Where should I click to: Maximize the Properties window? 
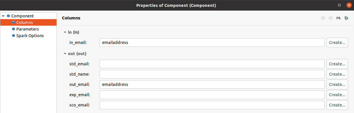click(339, 5)
